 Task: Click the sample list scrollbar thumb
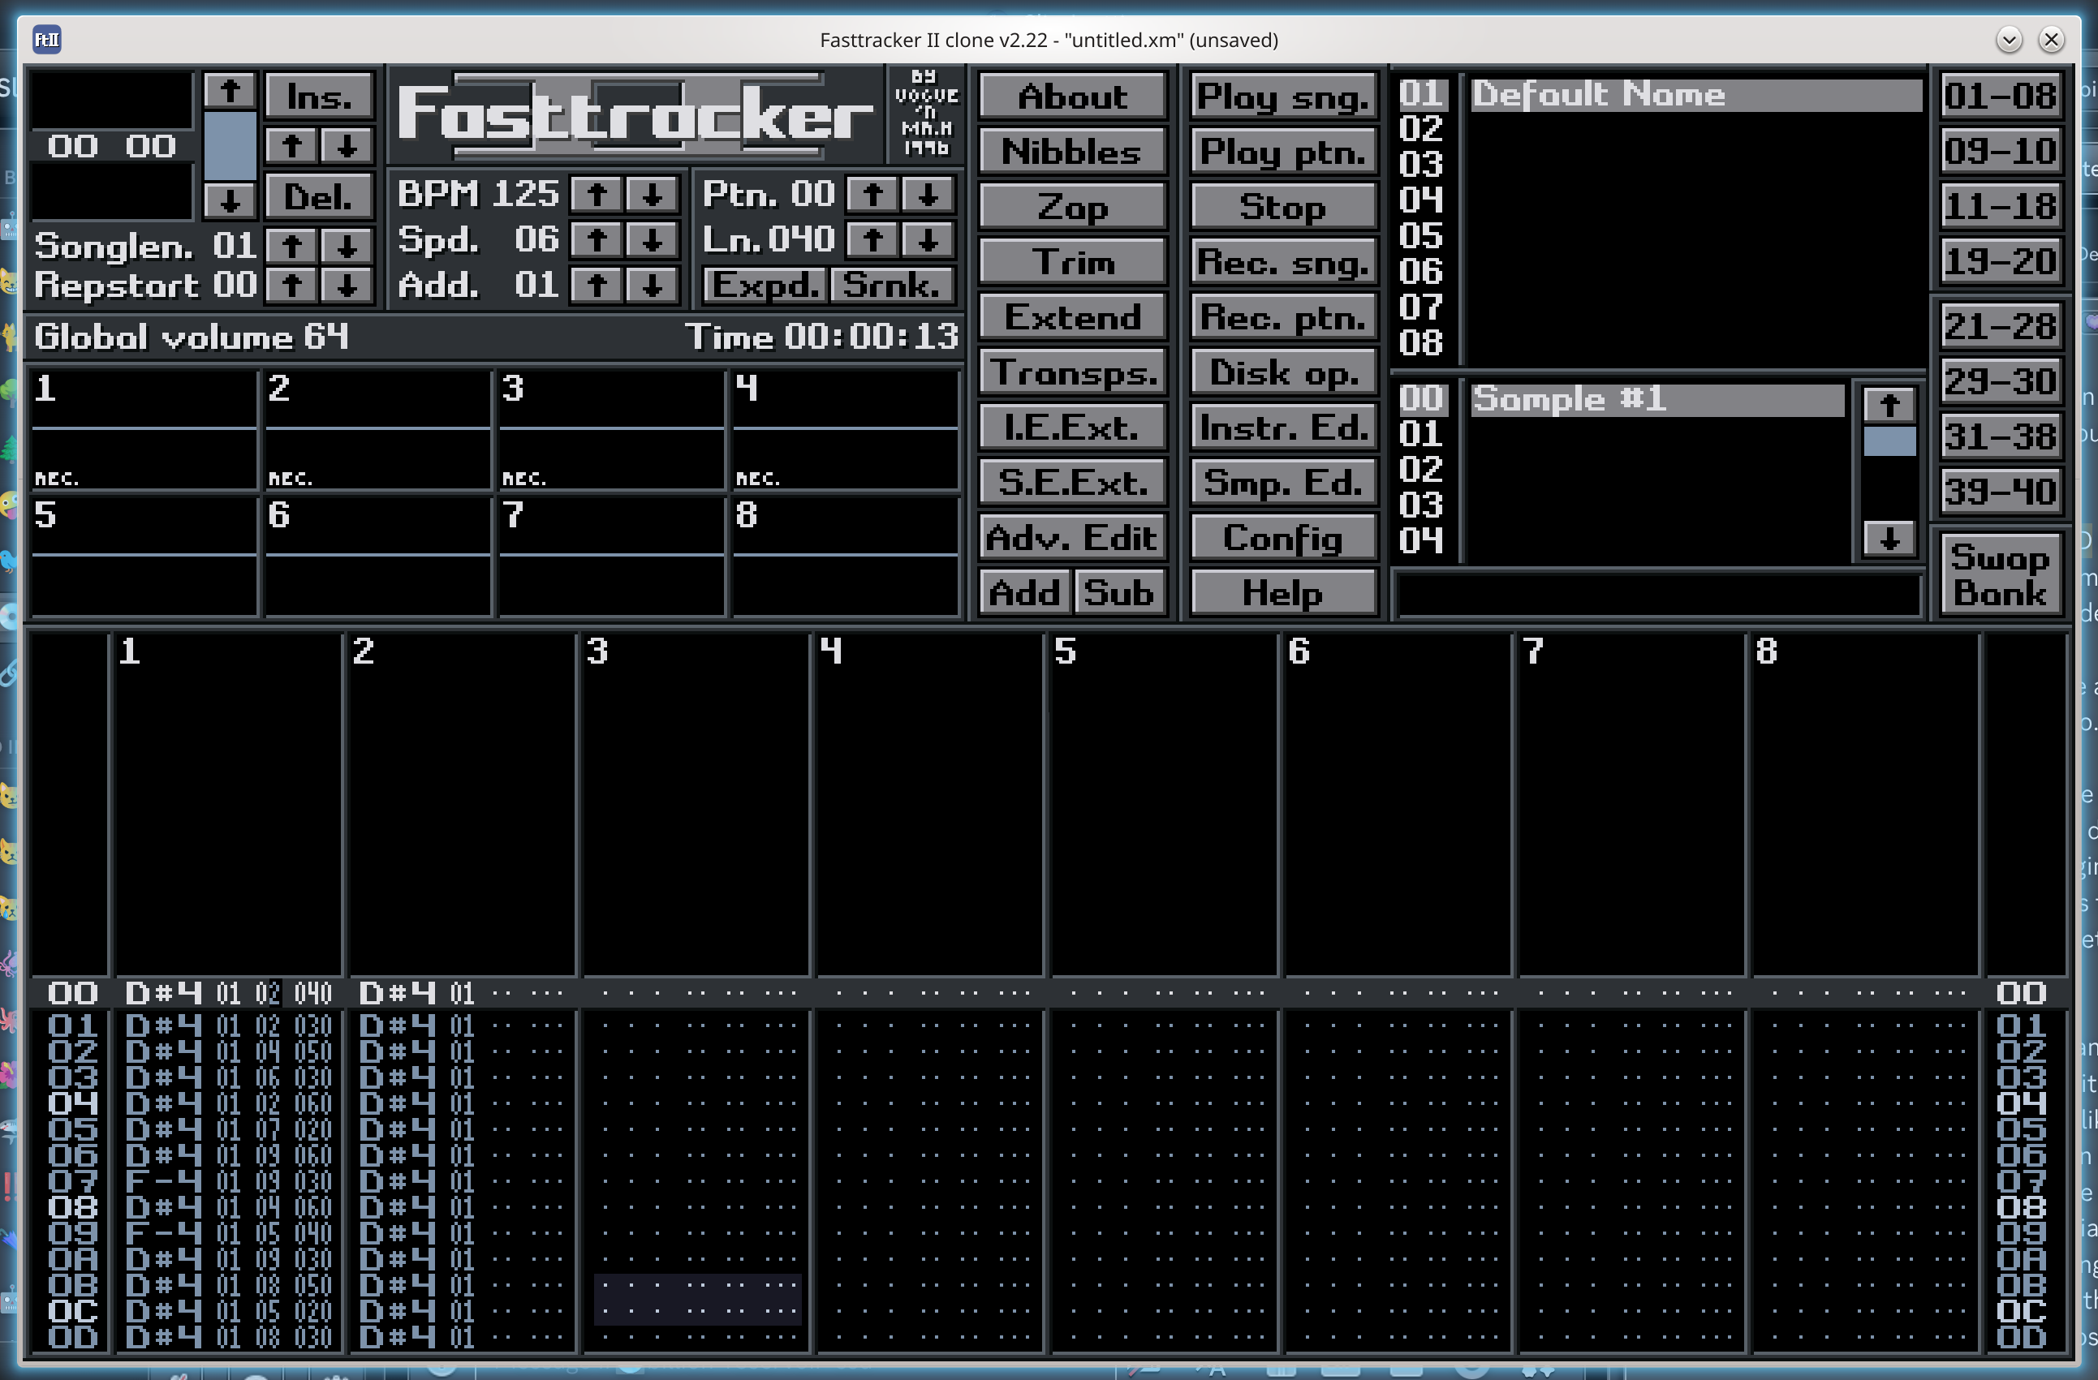[x=1889, y=441]
